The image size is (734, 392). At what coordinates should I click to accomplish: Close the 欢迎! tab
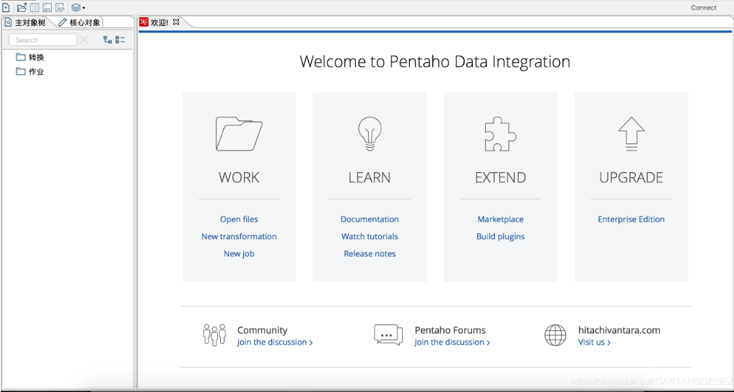(x=176, y=22)
